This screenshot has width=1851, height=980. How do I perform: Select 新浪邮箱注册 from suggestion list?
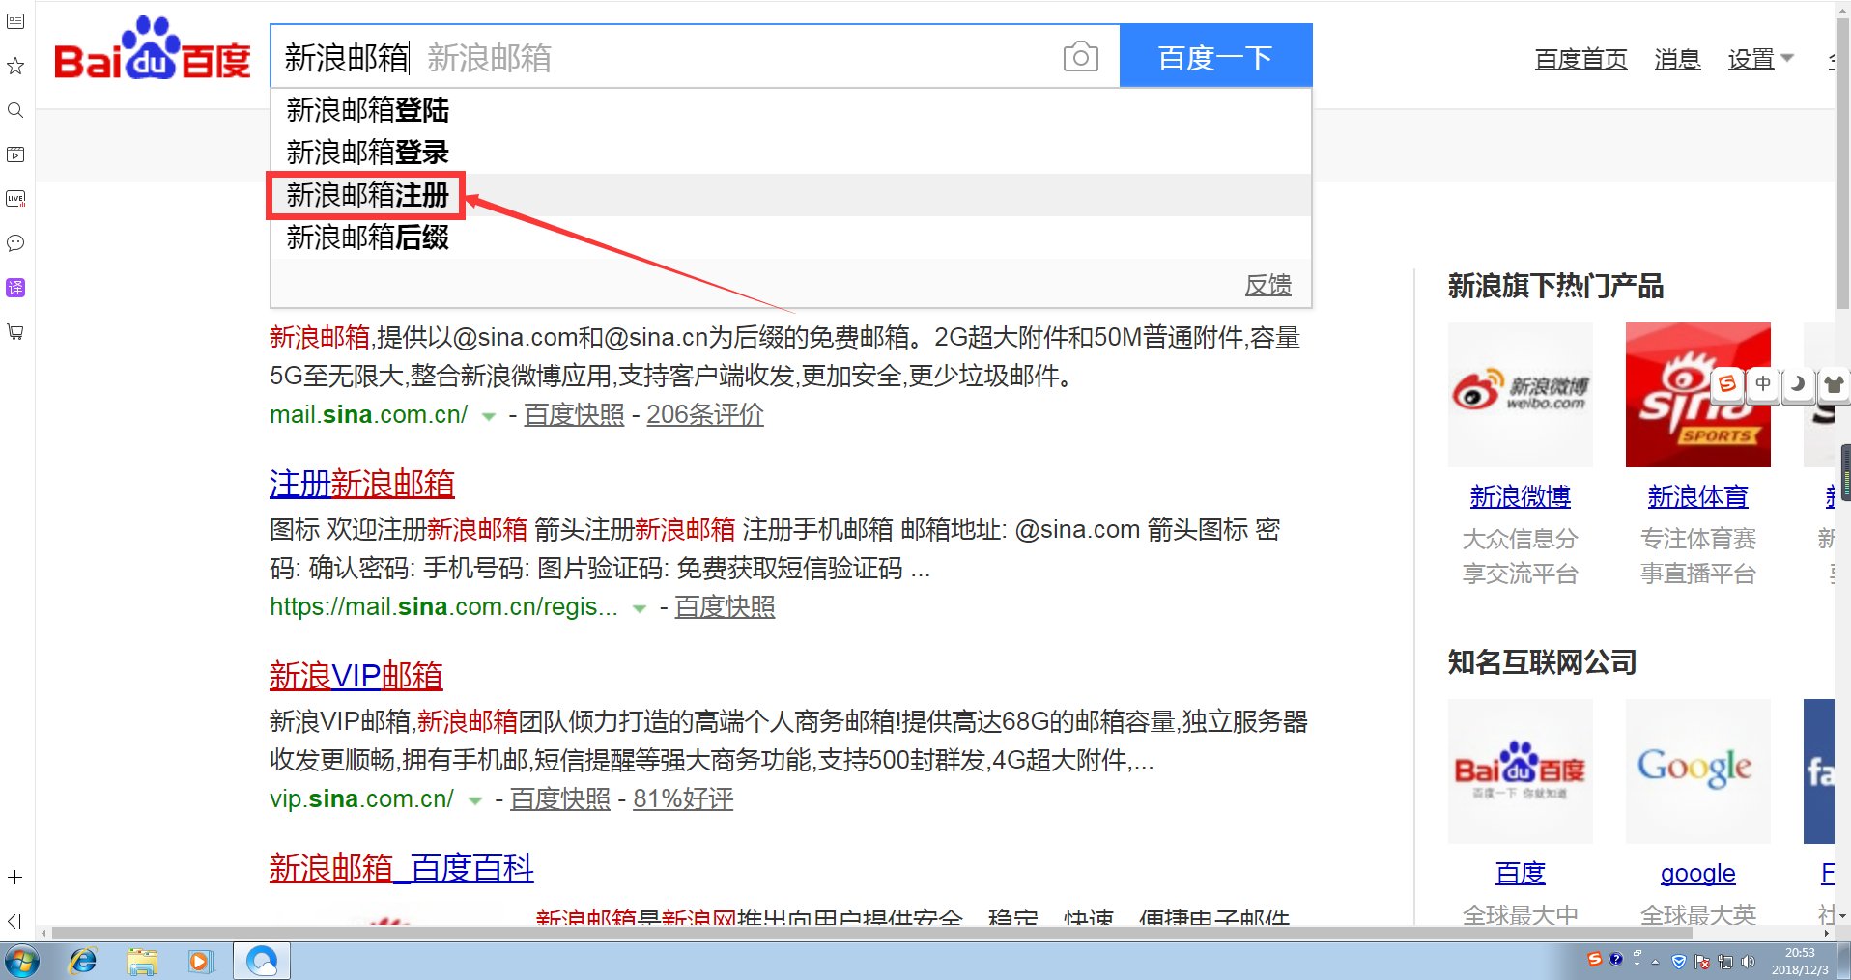[x=365, y=195]
